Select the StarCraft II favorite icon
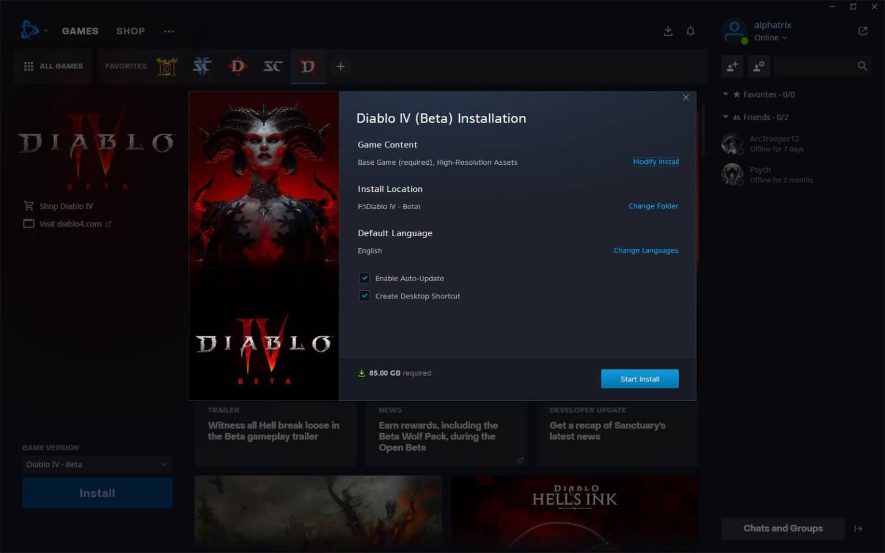Viewport: 885px width, 553px height. [202, 67]
